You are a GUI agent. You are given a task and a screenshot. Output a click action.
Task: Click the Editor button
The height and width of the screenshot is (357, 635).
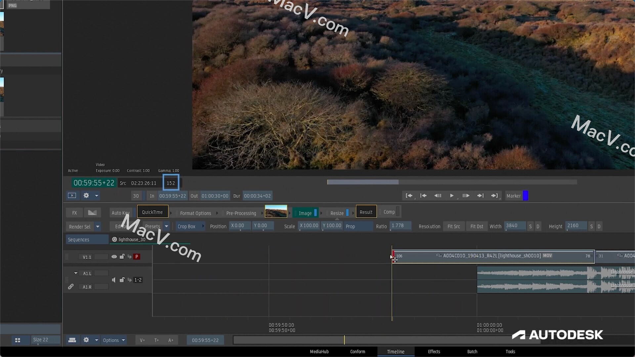[x=121, y=226]
